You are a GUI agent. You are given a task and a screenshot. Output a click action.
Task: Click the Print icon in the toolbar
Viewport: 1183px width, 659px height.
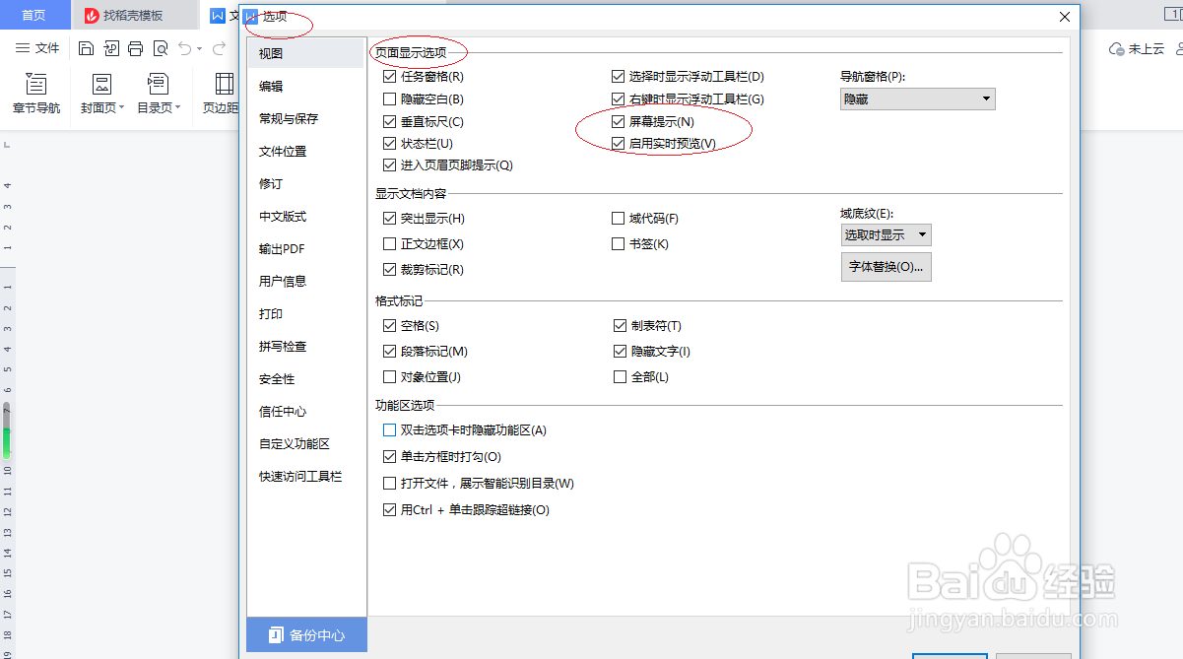point(135,47)
